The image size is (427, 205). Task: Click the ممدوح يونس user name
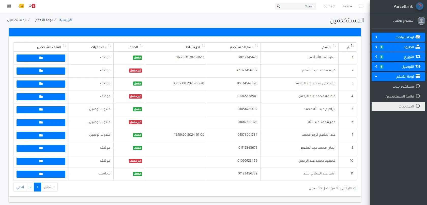click(403, 20)
